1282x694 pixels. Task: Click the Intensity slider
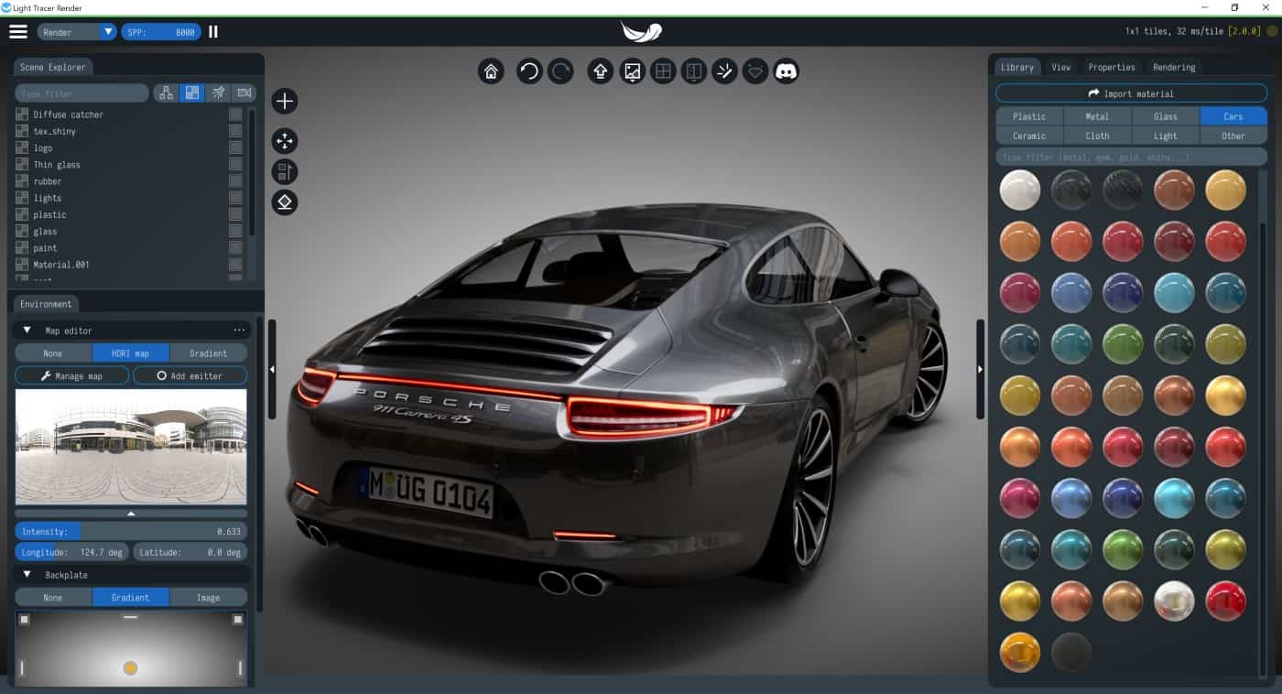(131, 531)
